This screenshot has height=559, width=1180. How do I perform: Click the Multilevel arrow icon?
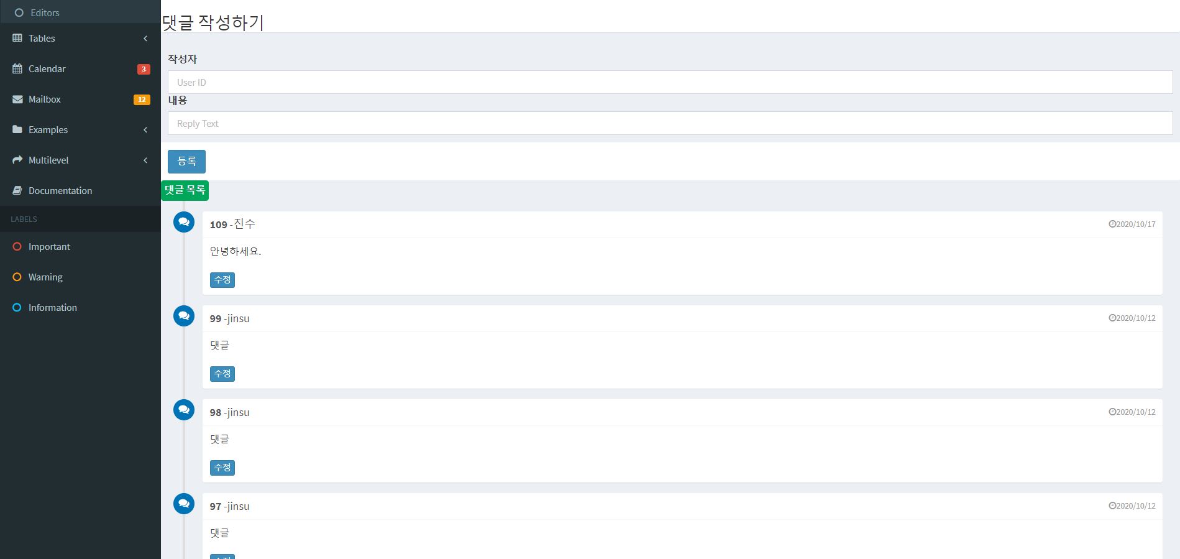click(17, 160)
